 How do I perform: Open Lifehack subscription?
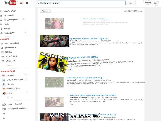pos(10,84)
